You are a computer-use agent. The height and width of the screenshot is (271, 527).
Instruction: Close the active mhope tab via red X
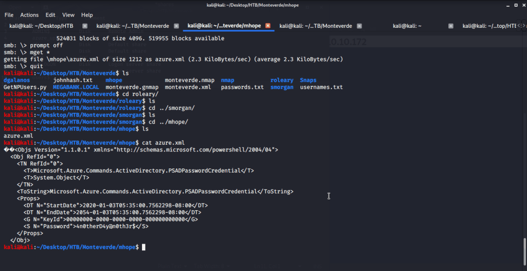268,26
